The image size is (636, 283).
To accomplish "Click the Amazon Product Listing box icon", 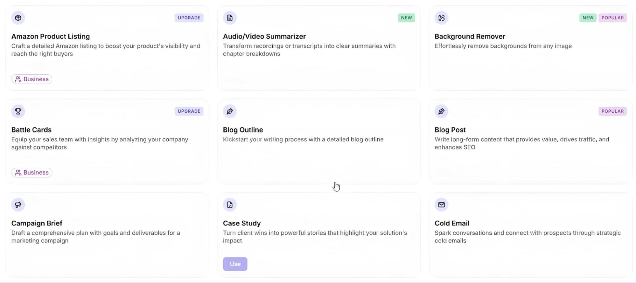I will [18, 18].
